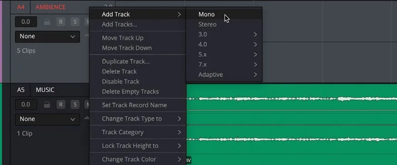397x165 pixels.
Task: Expand Lock Track Height to submenu
Action: pos(138,146)
